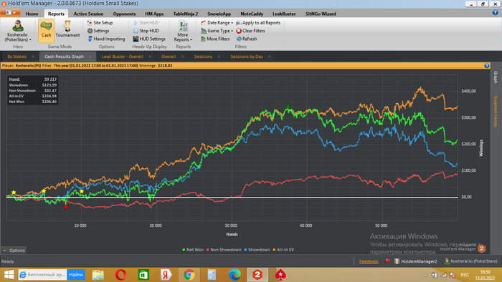The height and width of the screenshot is (282, 502).
Task: Open the application menu button
Action: pyautogui.click(x=10, y=13)
